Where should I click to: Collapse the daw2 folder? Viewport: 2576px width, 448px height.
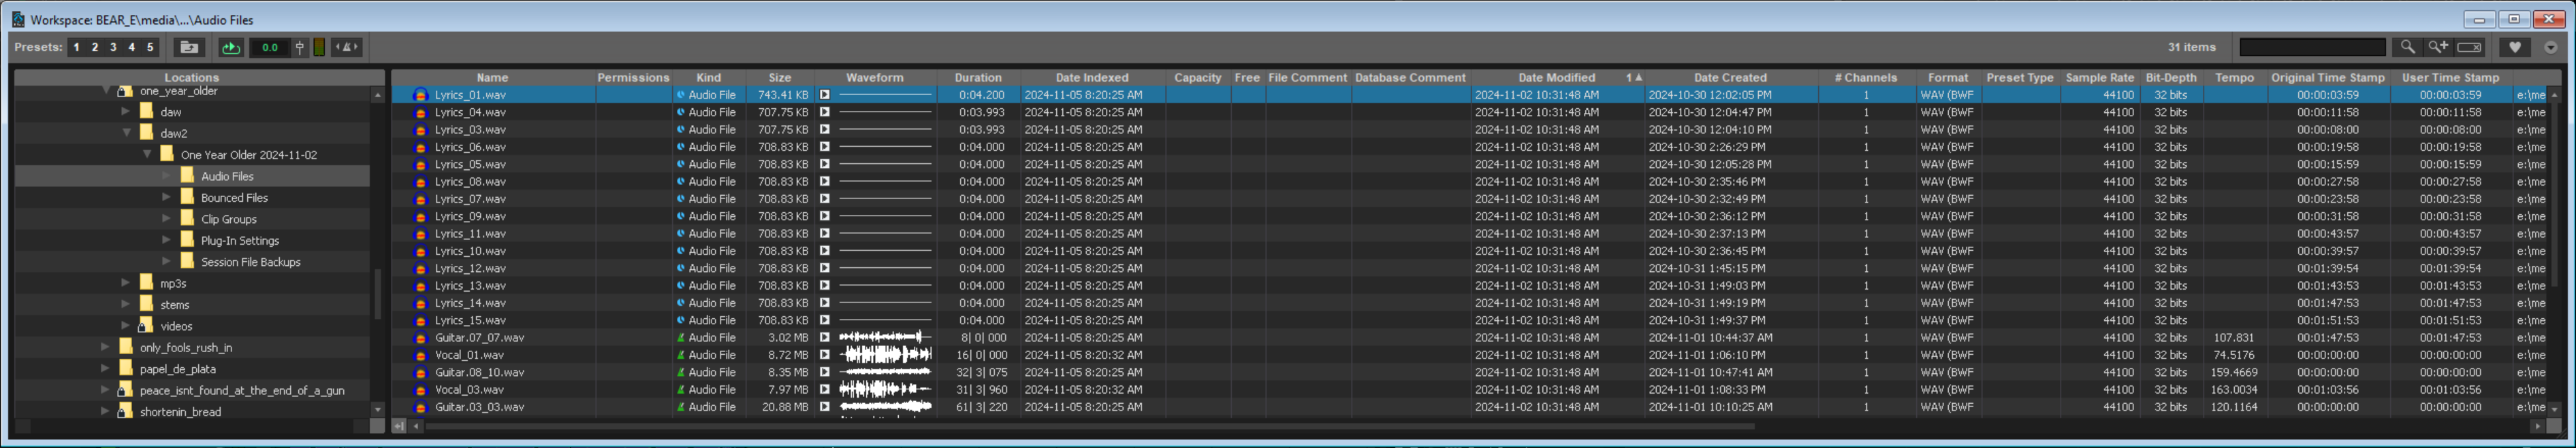[x=127, y=133]
